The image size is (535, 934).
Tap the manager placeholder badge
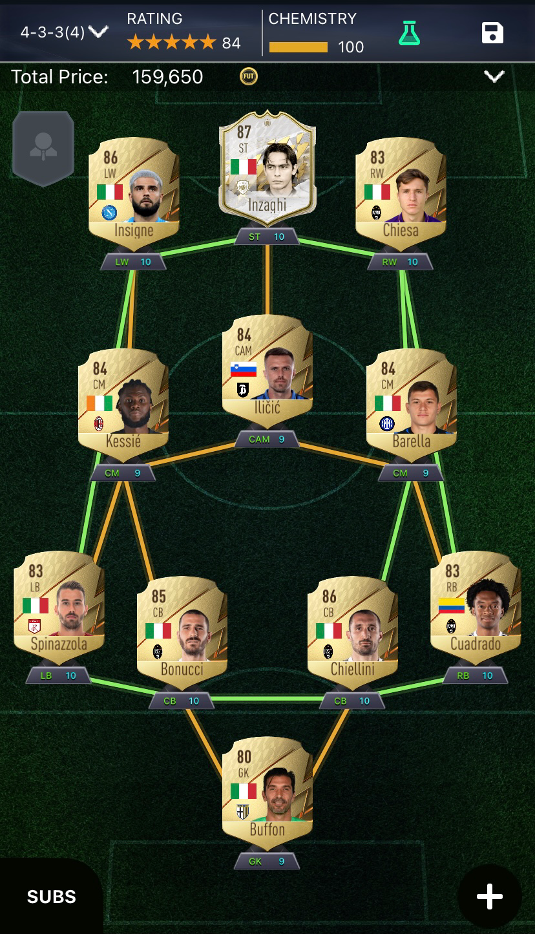[x=43, y=148]
